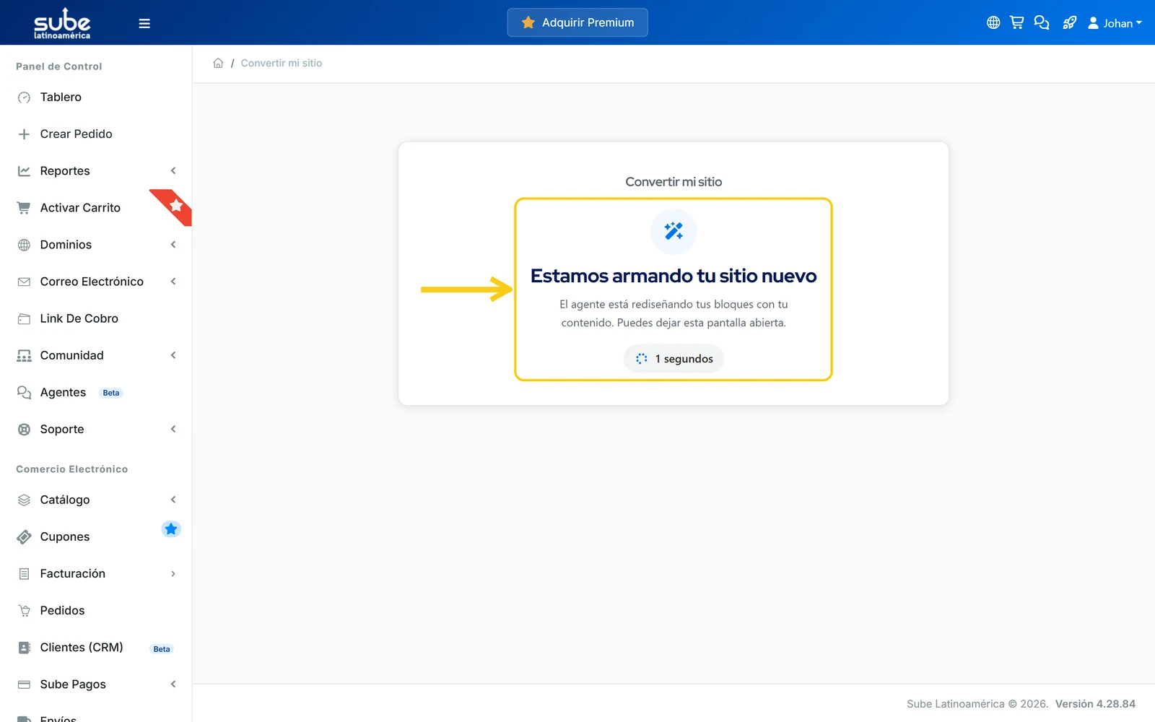This screenshot has height=722, width=1155.
Task: Open Agentes in the sidebar
Action: pyautogui.click(x=63, y=392)
